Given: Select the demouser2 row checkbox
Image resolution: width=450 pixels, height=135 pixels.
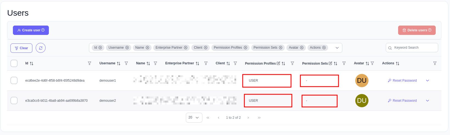Looking at the screenshot, I should (x=14, y=101).
